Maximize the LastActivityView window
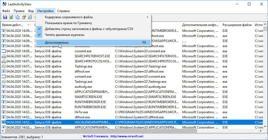The image size is (268, 140). pos(249,4)
